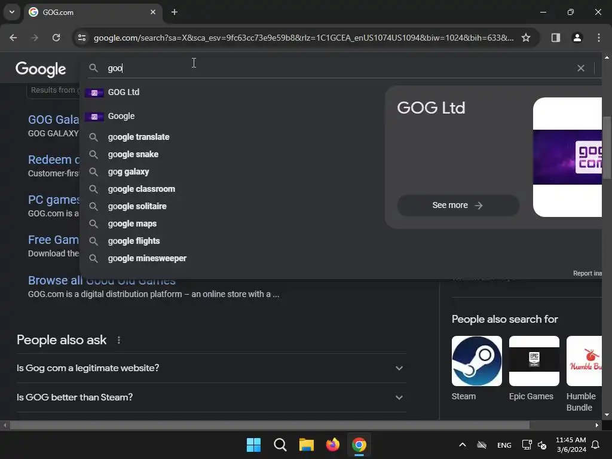Click the Chrome back arrow
Screen dimensions: 612x459
pos(13,38)
